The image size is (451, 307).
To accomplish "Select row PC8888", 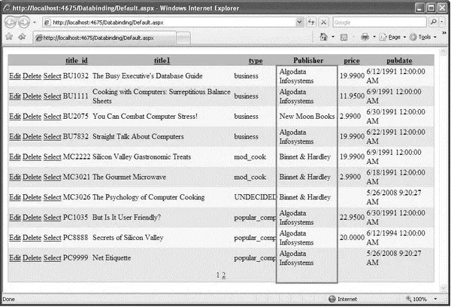I will [52, 238].
